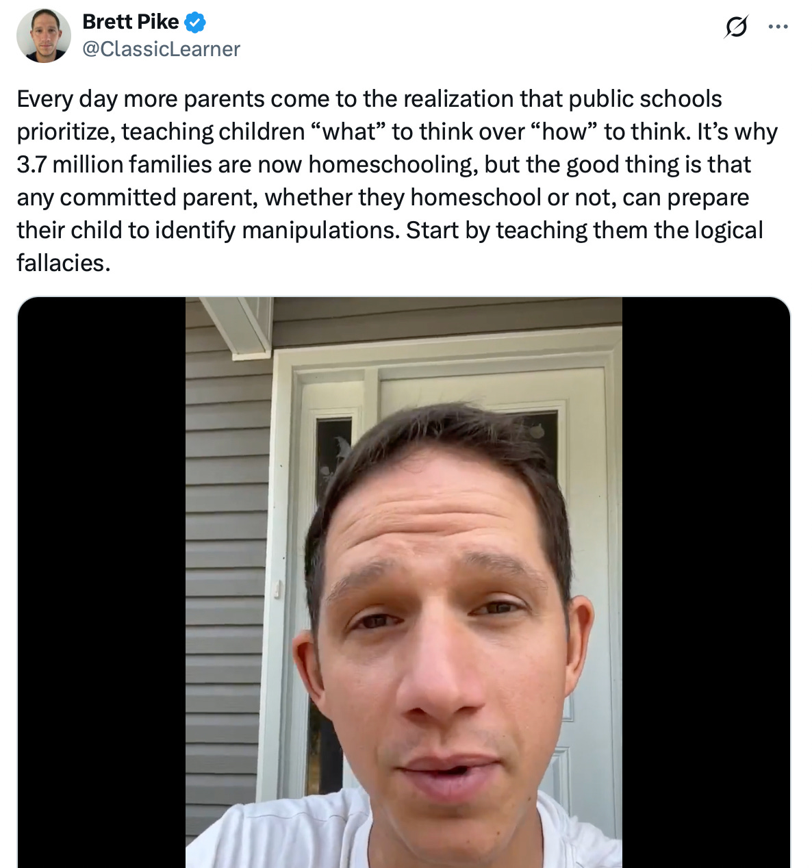Image resolution: width=812 pixels, height=868 pixels.
Task: Click the display name Brett Pike
Action: coord(130,22)
